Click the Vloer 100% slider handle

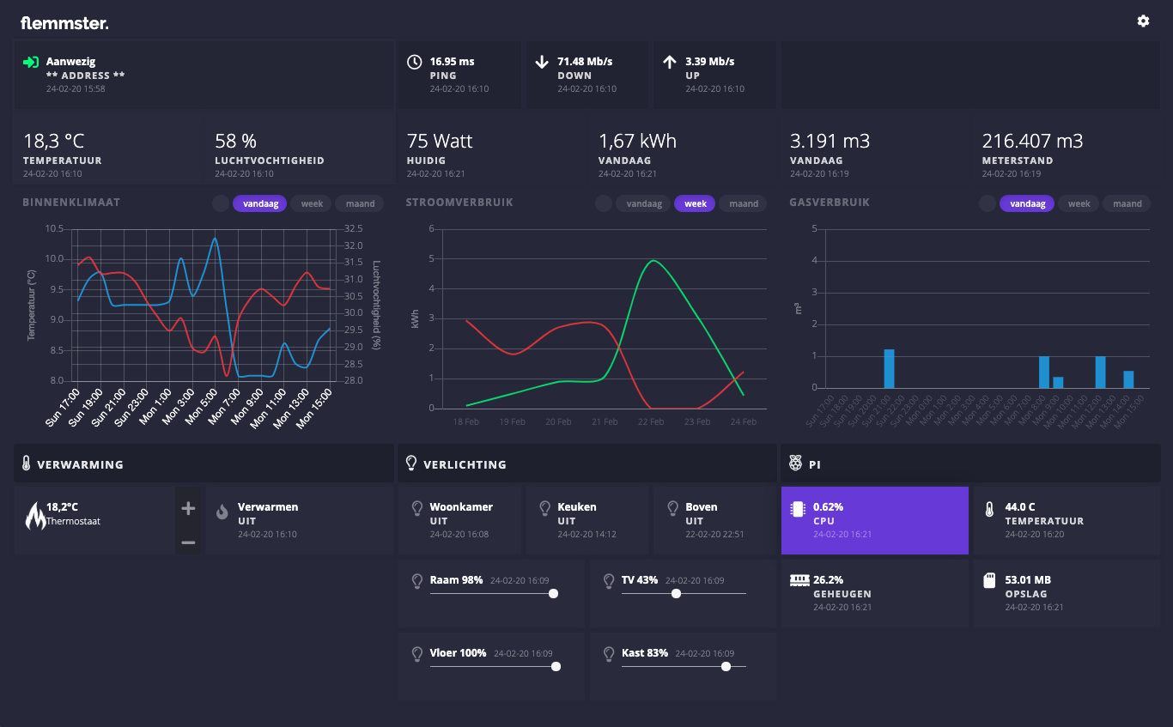click(x=556, y=666)
